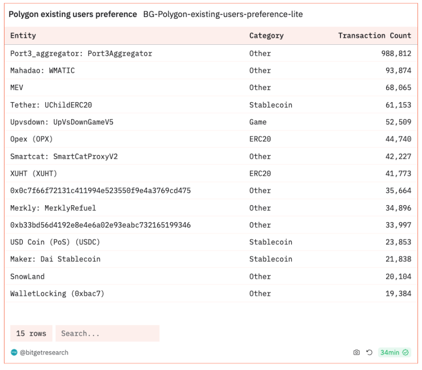The image size is (422, 370).
Task: Focus the Search... input field
Action: [107, 334]
